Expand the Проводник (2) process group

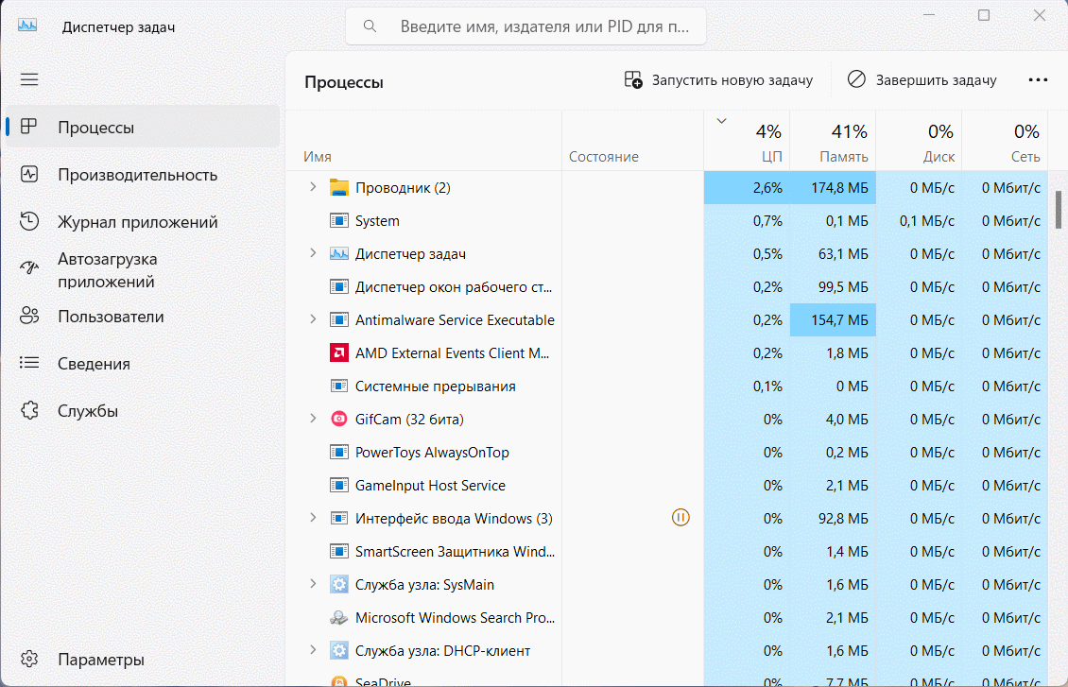click(x=313, y=186)
